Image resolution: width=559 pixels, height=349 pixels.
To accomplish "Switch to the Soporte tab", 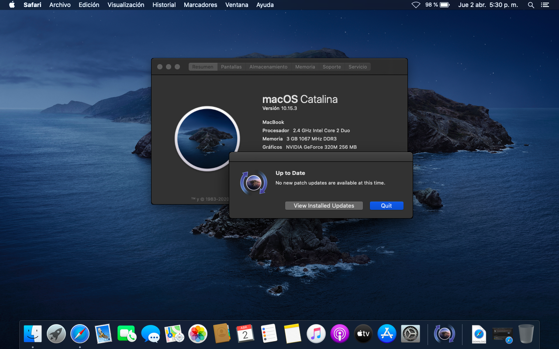I will pyautogui.click(x=332, y=67).
